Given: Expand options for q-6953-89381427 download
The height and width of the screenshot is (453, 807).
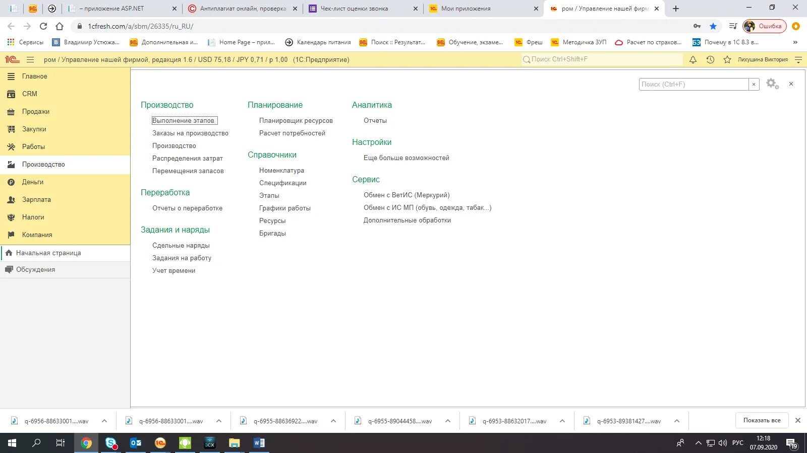Looking at the screenshot, I should pyautogui.click(x=677, y=421).
